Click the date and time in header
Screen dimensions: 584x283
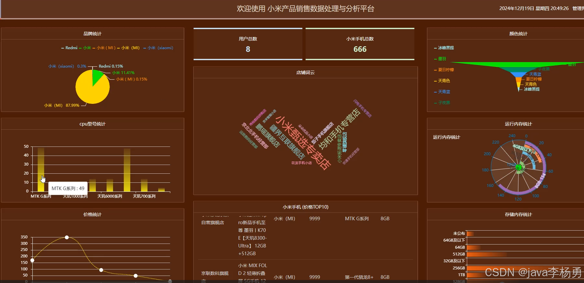[x=534, y=8]
